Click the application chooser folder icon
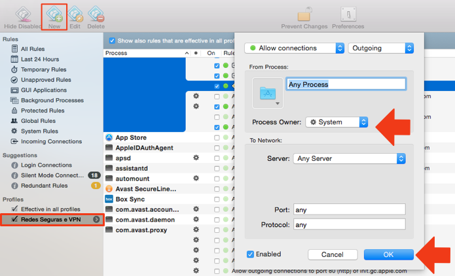The image size is (455, 276). [268, 93]
